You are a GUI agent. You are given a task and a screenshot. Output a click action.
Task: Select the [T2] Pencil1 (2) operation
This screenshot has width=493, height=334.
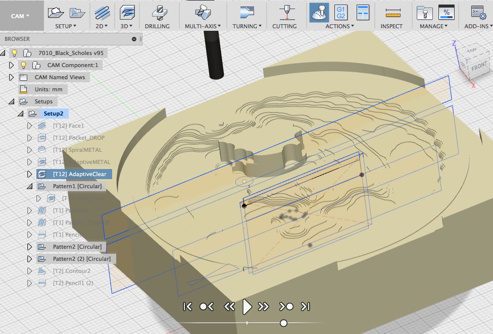(73, 283)
